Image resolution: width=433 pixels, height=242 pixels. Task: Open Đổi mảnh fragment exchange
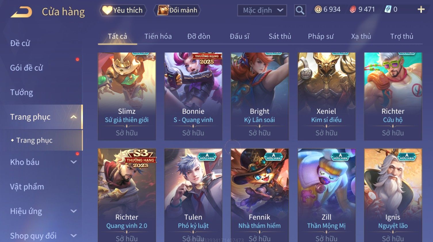click(x=177, y=10)
